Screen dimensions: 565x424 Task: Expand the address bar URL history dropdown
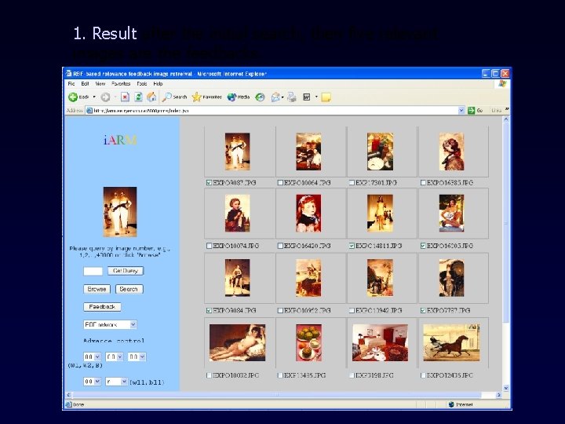coord(461,111)
